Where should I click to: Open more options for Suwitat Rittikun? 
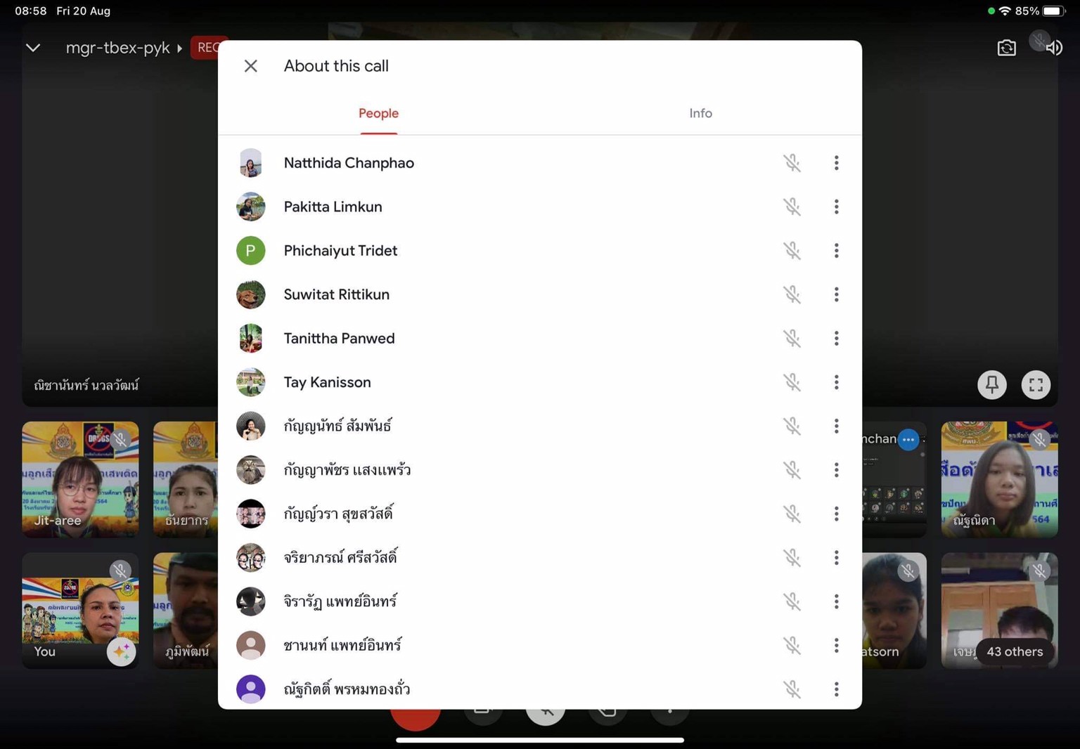pyautogui.click(x=836, y=294)
